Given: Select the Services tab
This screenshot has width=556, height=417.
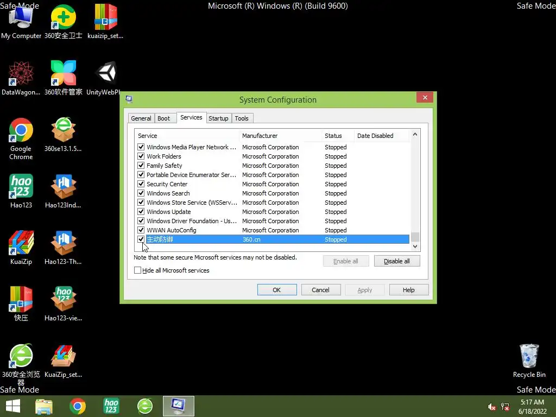Looking at the screenshot, I should coord(191,117).
